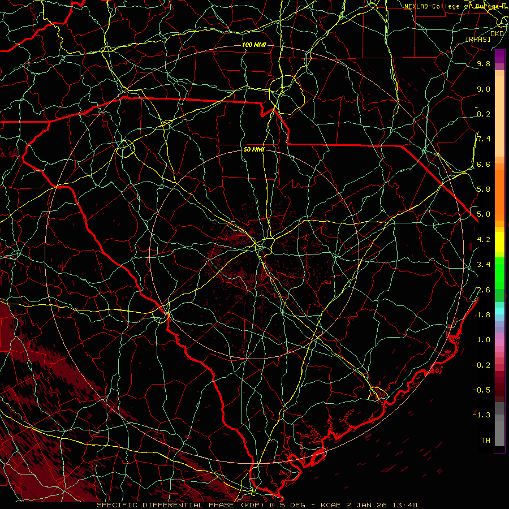Click the 2.6 value on the color scale
Screen dimensions: 509x509
point(484,290)
